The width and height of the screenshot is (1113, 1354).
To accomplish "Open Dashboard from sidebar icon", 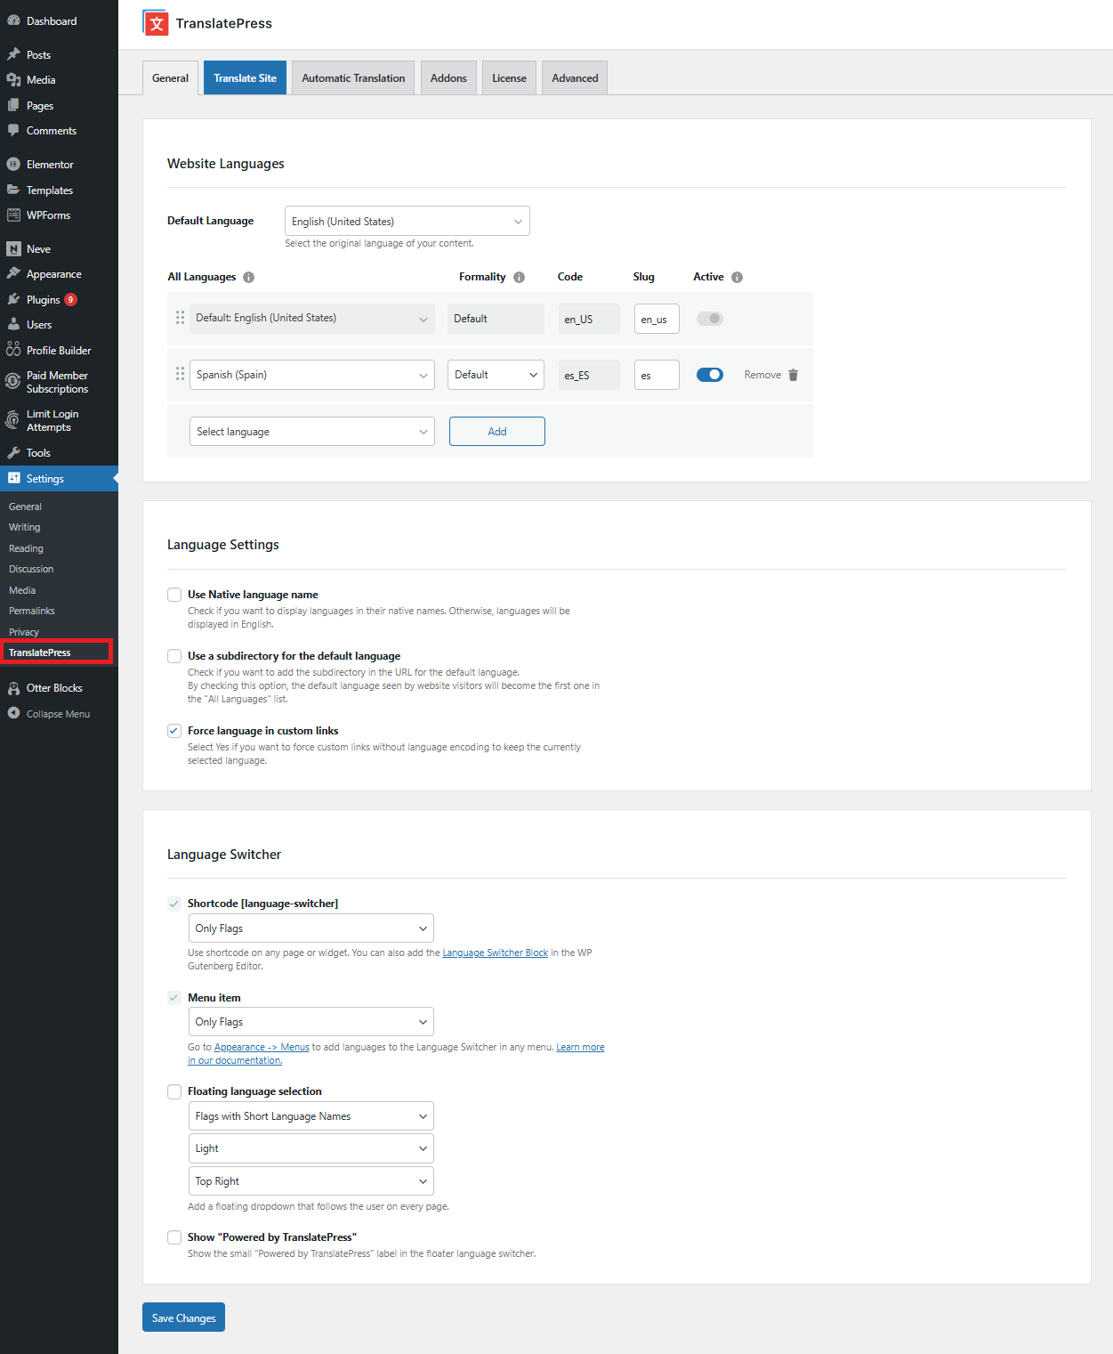I will coord(13,20).
